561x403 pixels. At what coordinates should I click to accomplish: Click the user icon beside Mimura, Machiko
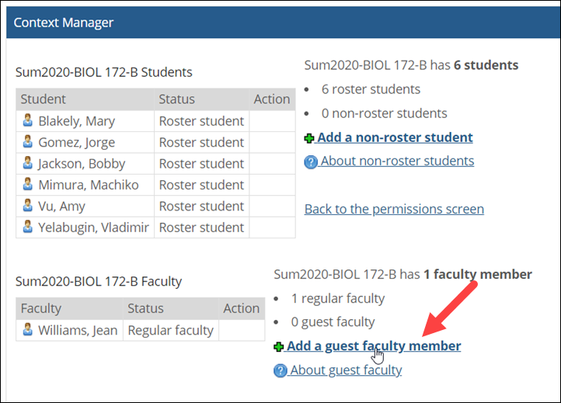[27, 184]
